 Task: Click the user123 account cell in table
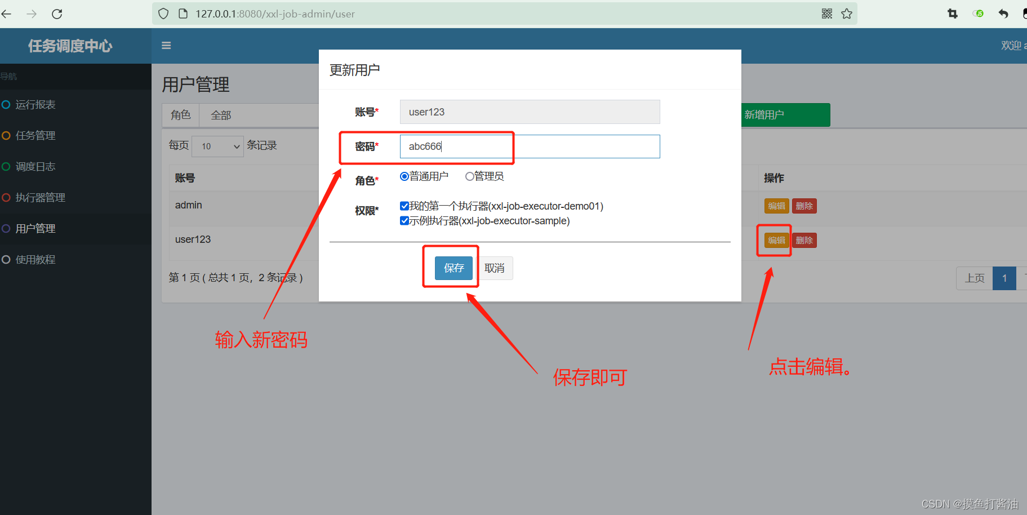193,239
